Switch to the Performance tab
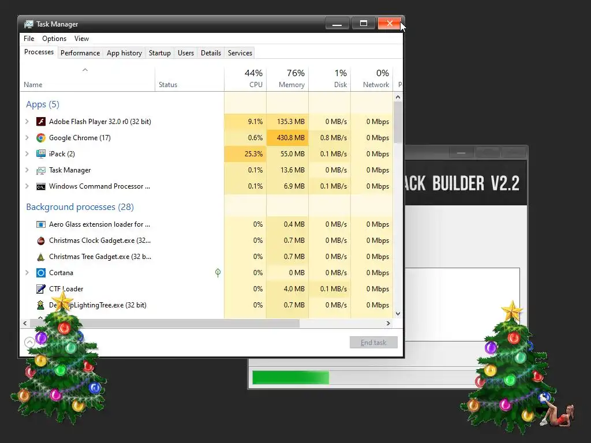Screen dimensions: 591x443 coord(80,52)
